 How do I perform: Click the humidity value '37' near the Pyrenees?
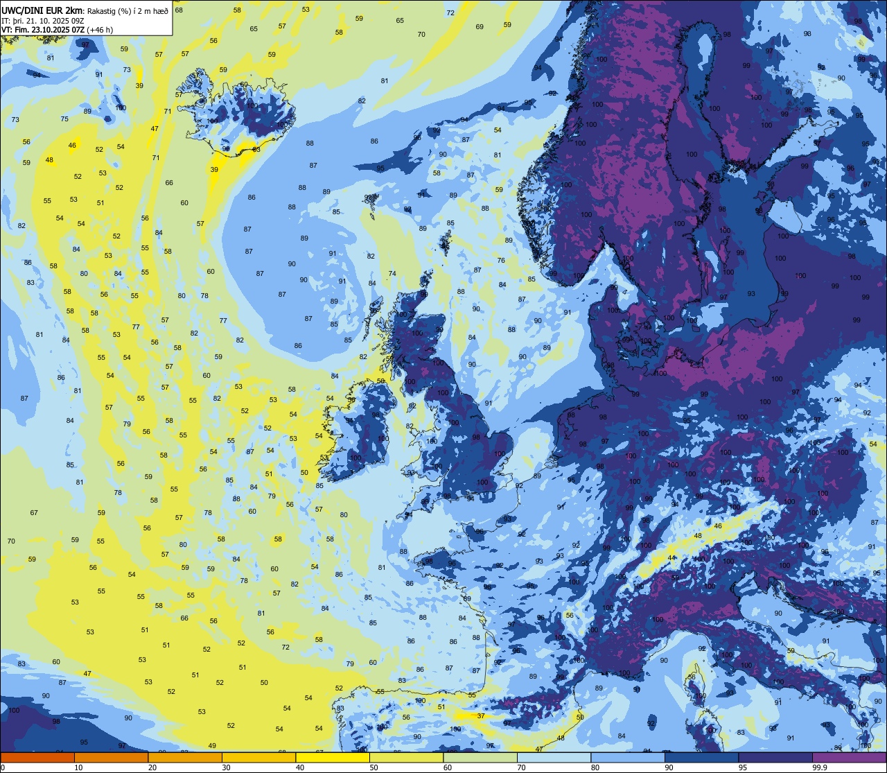point(481,715)
